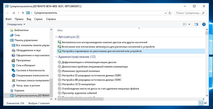Click icon of Диагностика проблем оперативной памяти
Image resolution: width=213 pixels, height=109 pixels.
[x=59, y=67]
